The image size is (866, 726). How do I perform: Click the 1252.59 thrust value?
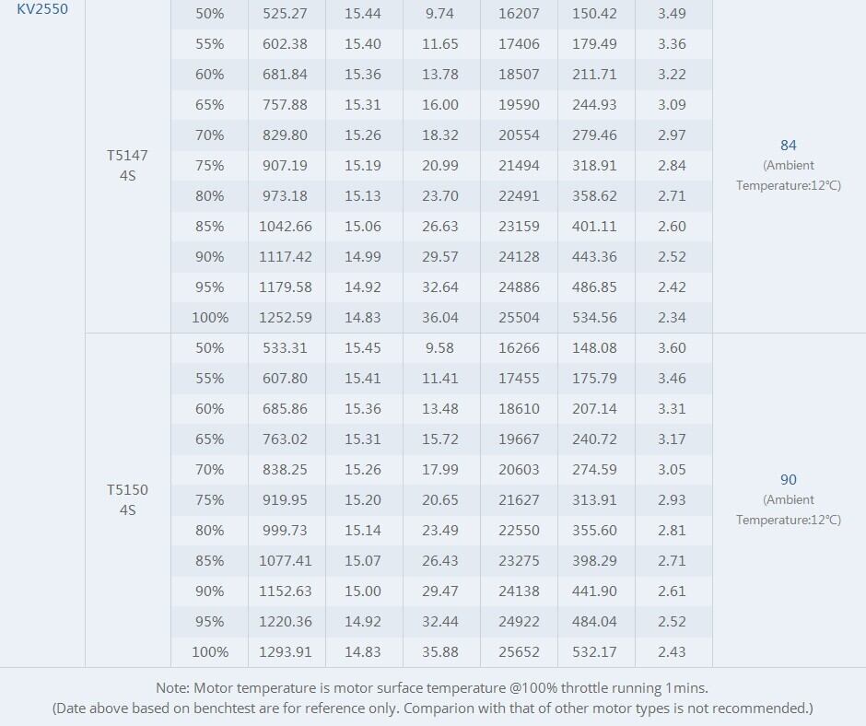pos(286,318)
